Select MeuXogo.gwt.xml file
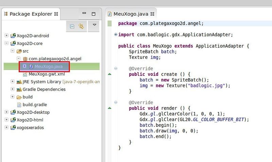This screenshot has height=162, width=272. point(47,74)
